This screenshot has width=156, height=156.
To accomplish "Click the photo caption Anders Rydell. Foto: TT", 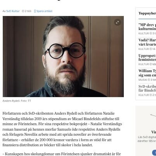I will point(17,101).
